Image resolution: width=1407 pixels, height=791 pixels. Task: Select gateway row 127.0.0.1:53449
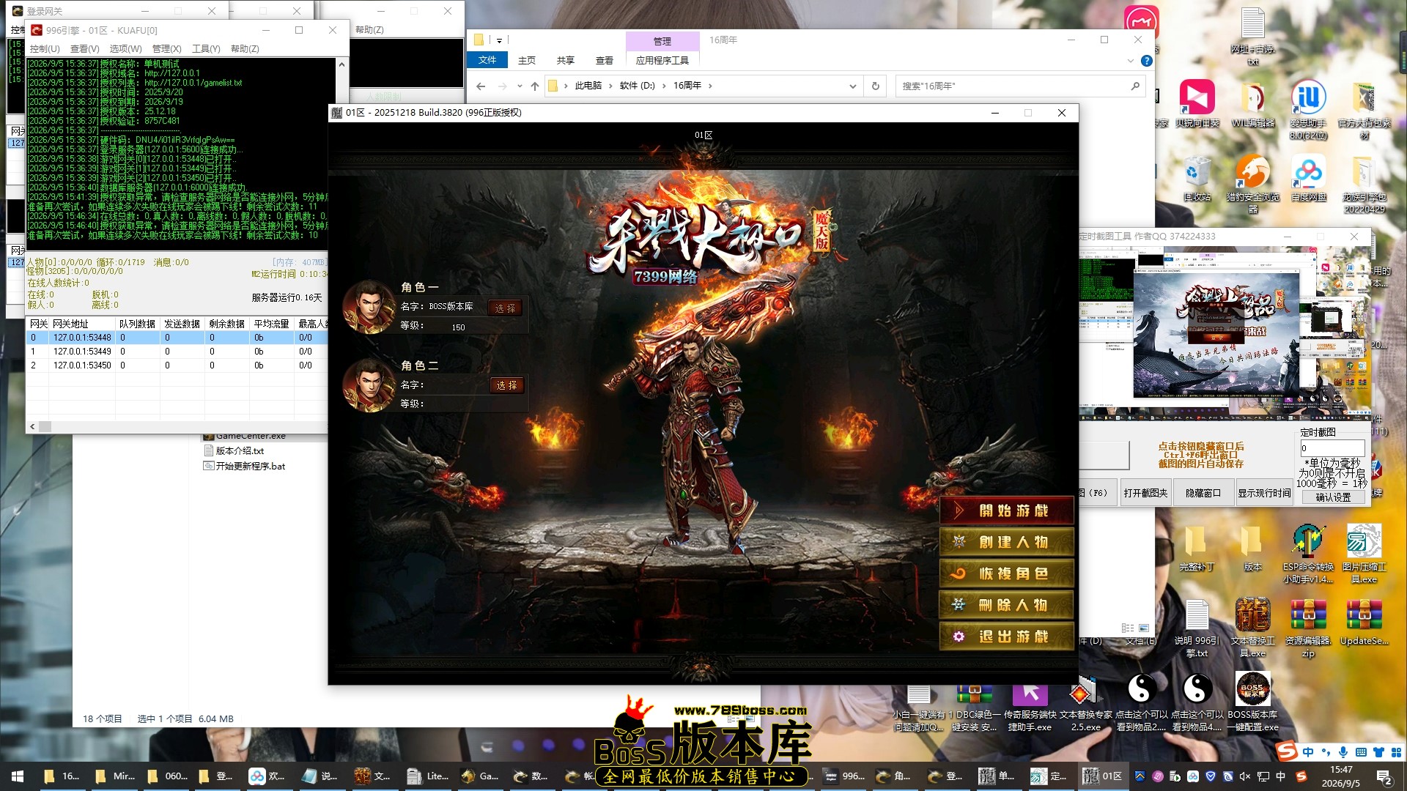tap(177, 352)
